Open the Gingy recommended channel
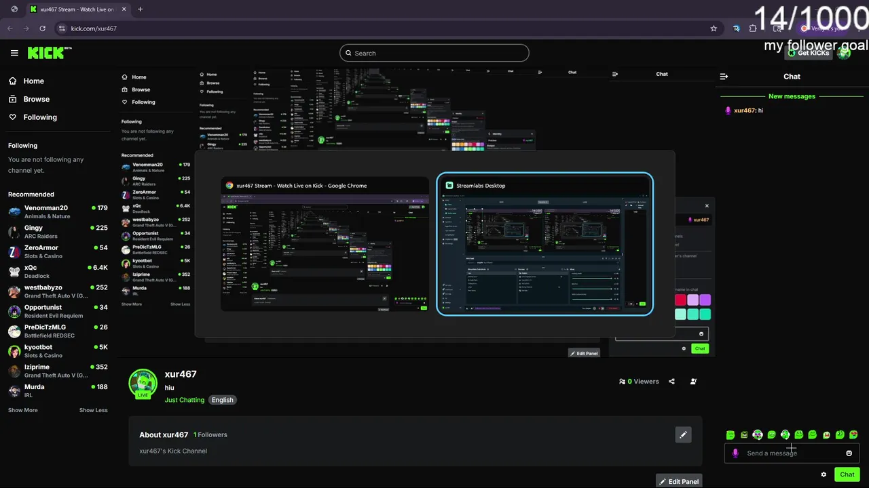The width and height of the screenshot is (869, 488). pyautogui.click(x=58, y=232)
